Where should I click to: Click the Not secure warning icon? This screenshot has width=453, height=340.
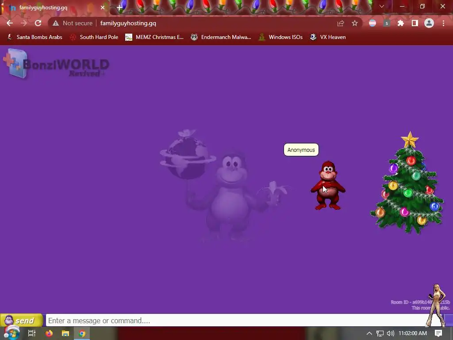56,23
